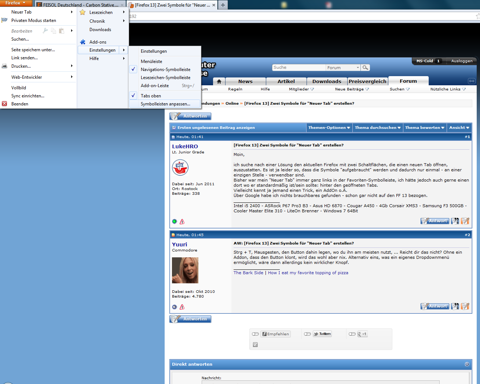Screen dimensions: 480x384
Task: Click into the Suche input field
Action: click(x=299, y=68)
